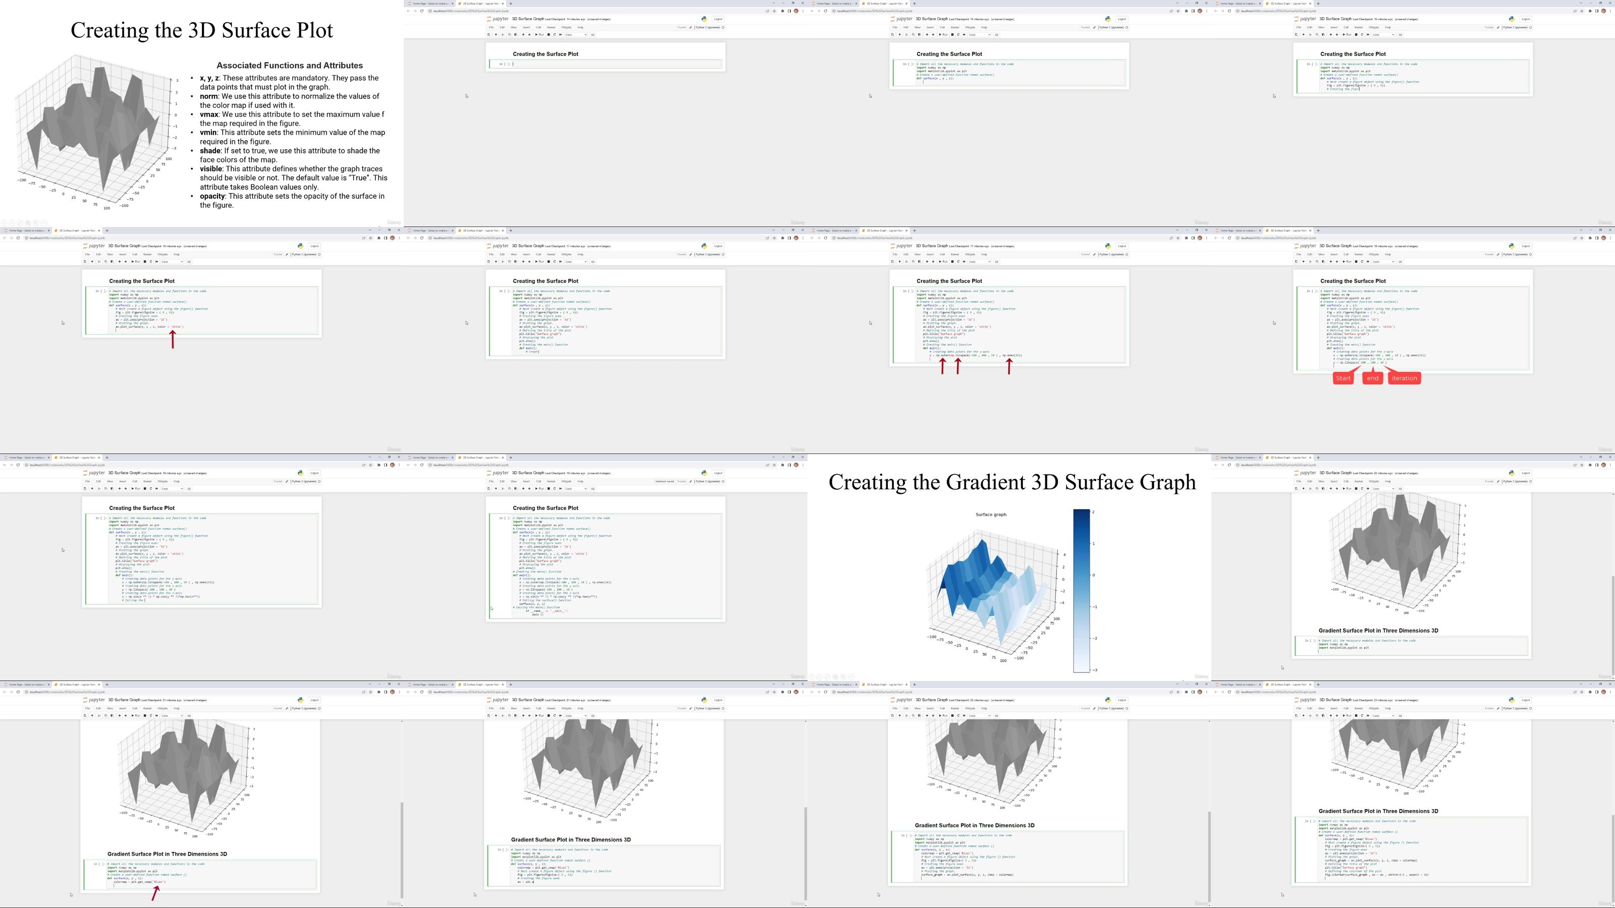The width and height of the screenshot is (1615, 908).
Task: In the empty-cell frame, open the Code cell-type dropdown
Action: (576, 34)
